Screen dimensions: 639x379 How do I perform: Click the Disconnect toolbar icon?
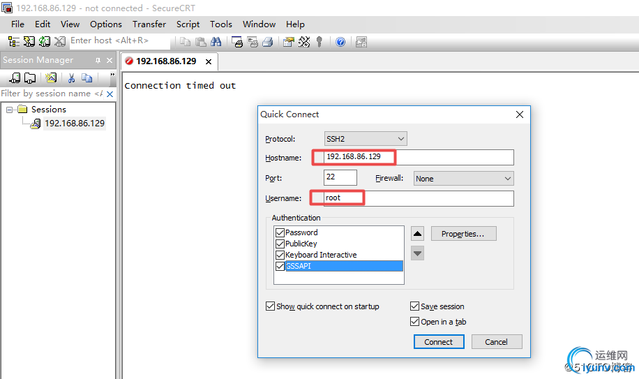[59, 42]
